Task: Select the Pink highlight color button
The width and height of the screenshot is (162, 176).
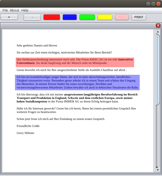Action: click(x=122, y=17)
